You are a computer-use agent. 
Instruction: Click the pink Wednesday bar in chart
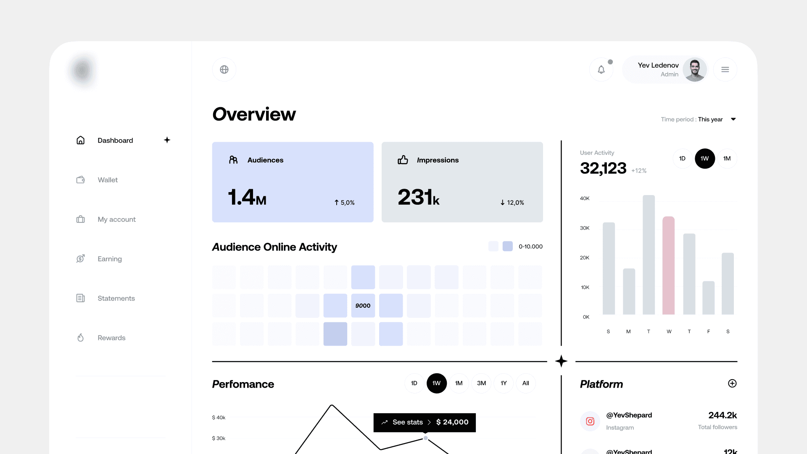668,266
